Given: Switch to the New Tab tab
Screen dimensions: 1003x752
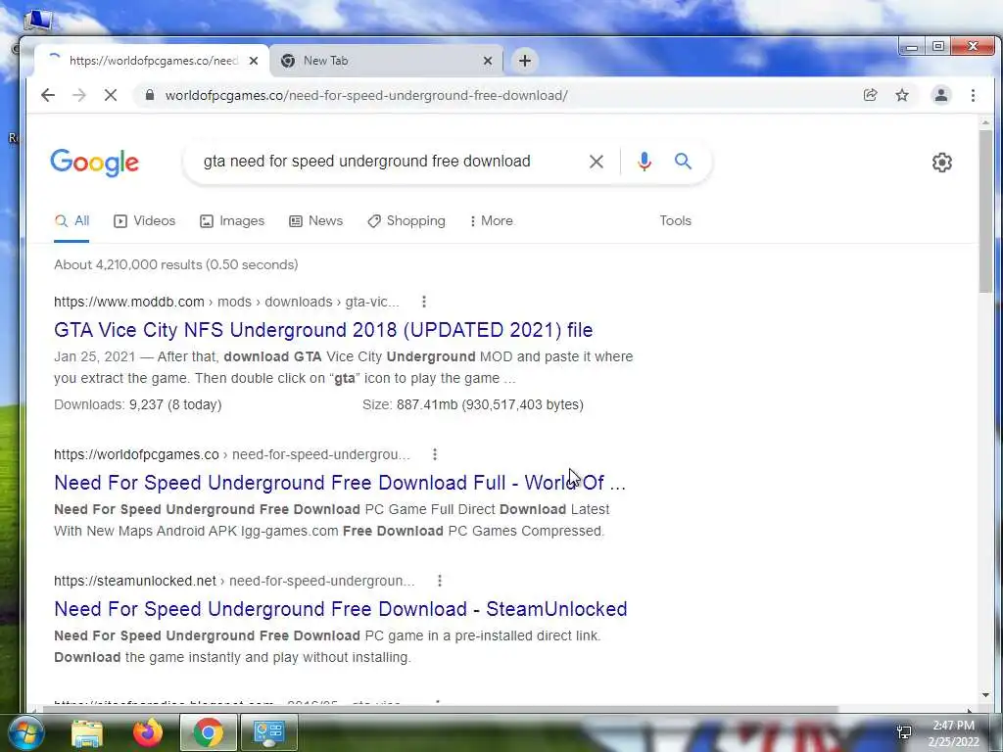Looking at the screenshot, I should pyautogui.click(x=386, y=61).
